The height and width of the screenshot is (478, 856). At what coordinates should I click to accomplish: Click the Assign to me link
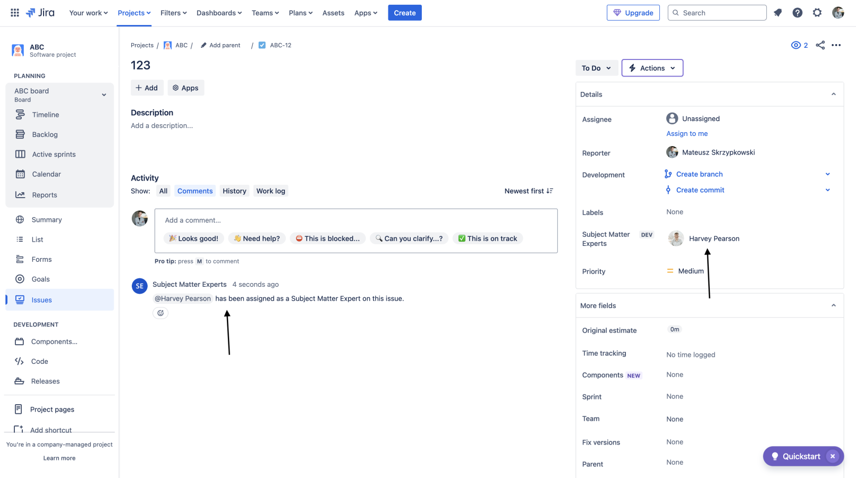pos(687,134)
